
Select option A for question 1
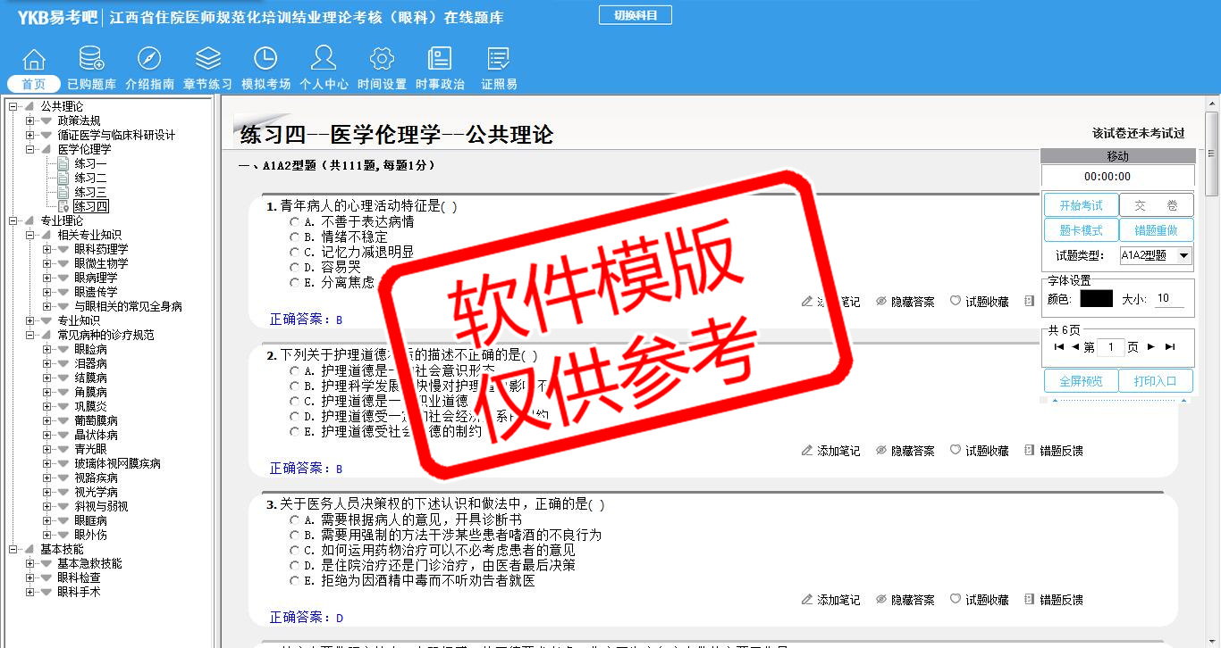pos(295,221)
